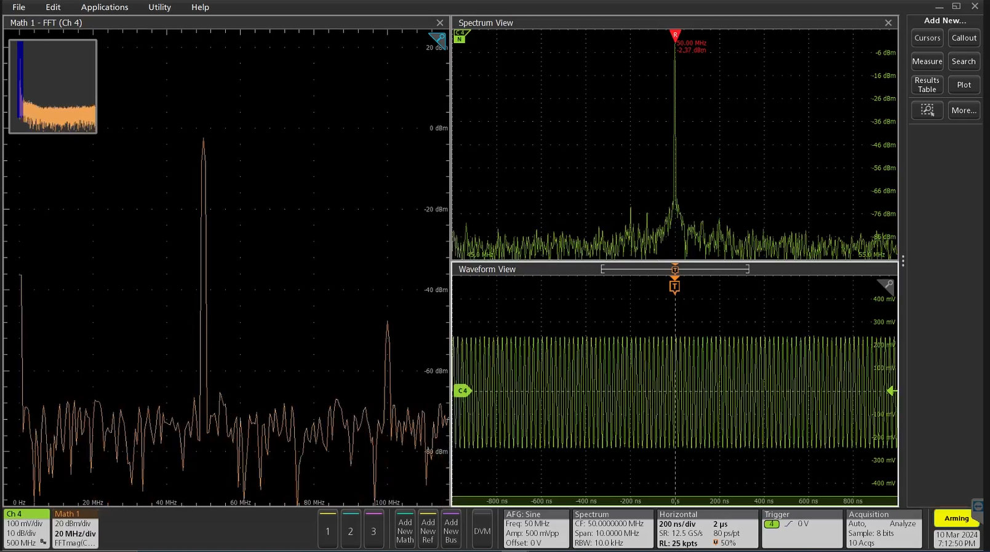Image resolution: width=990 pixels, height=552 pixels.
Task: Close the Math 1 - FFT view
Action: coord(439,23)
